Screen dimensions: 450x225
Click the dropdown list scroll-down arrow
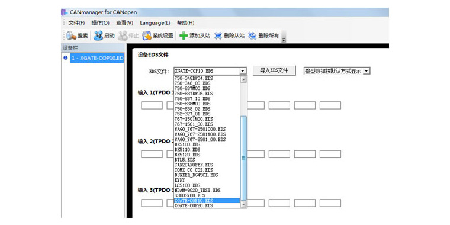click(x=243, y=205)
